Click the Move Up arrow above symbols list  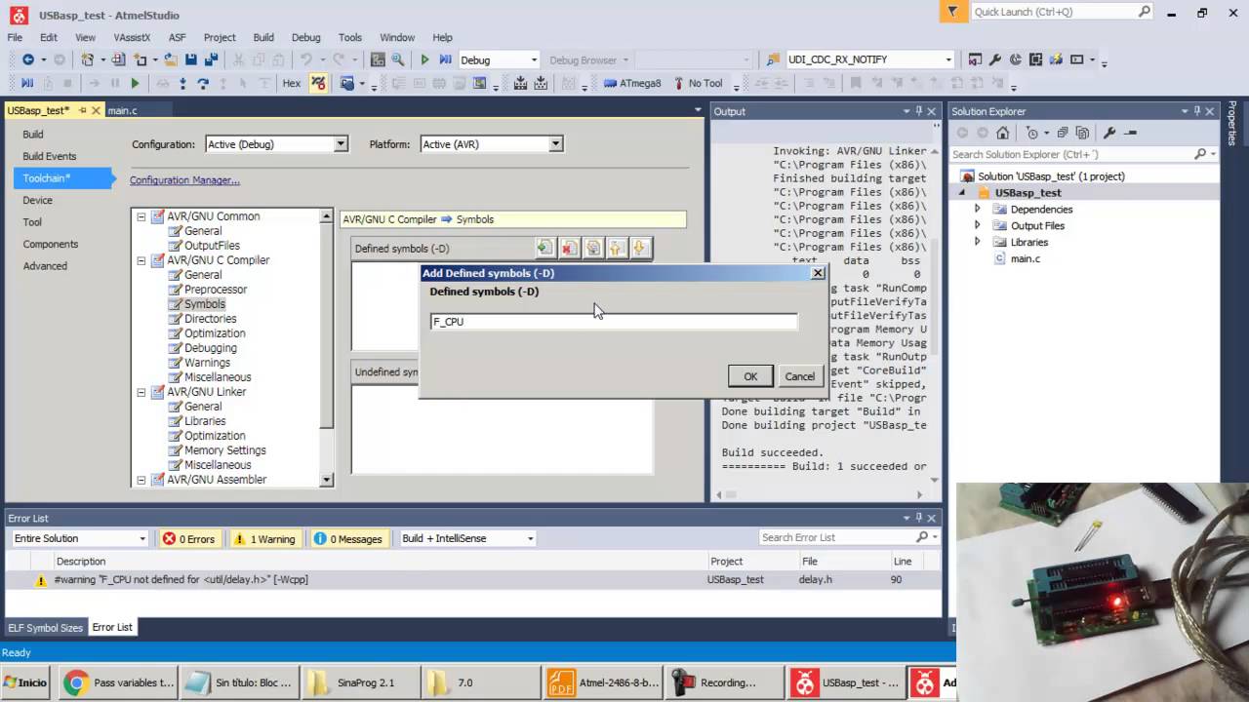pos(616,249)
